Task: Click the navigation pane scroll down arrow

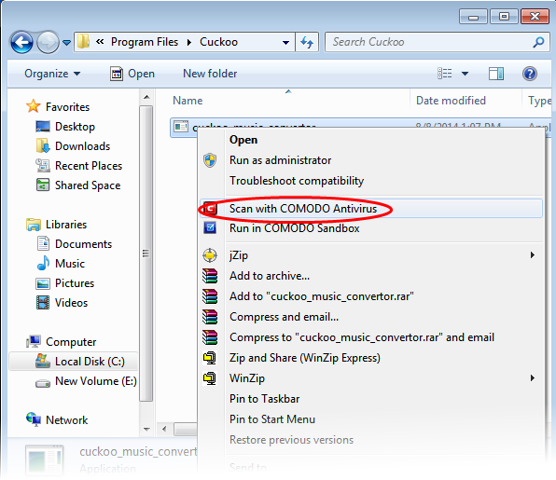Action: (x=146, y=429)
